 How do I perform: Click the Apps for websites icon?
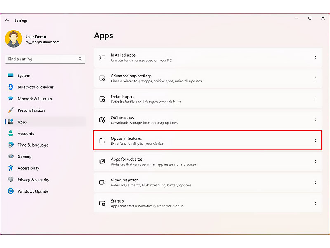click(102, 162)
